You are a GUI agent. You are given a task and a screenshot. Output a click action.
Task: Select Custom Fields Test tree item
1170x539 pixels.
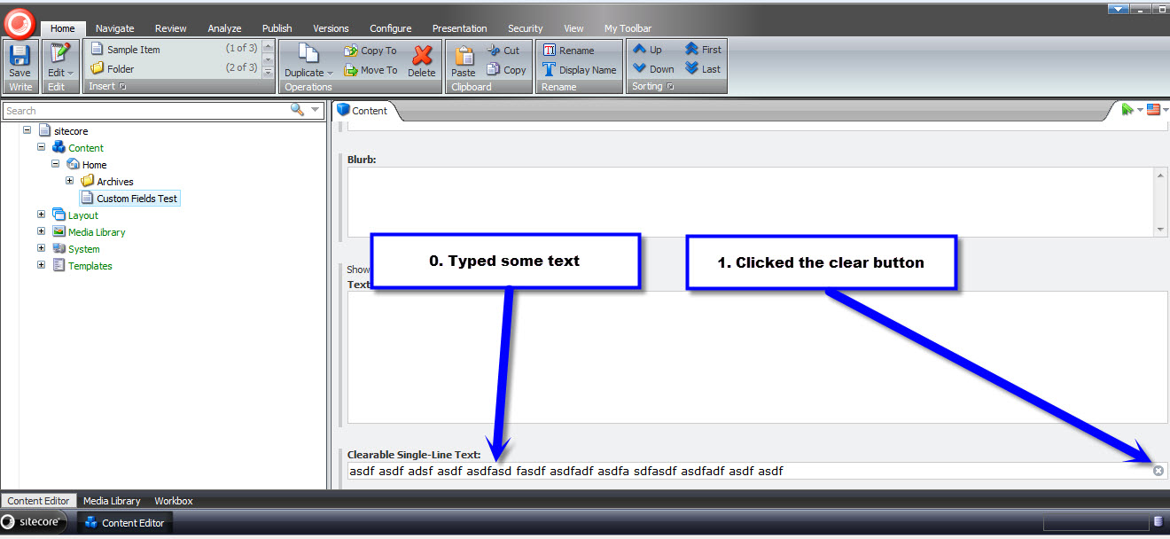(x=136, y=199)
